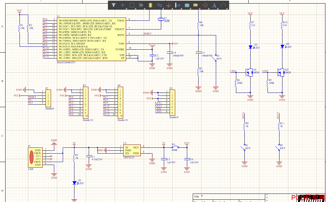The height and width of the screenshot is (202, 326).
Task: Select resistor R1 10K
Action: click(19, 29)
